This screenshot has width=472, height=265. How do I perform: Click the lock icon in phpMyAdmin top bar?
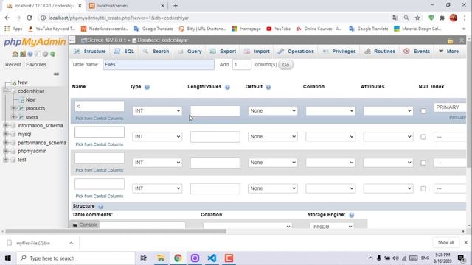(451, 40)
